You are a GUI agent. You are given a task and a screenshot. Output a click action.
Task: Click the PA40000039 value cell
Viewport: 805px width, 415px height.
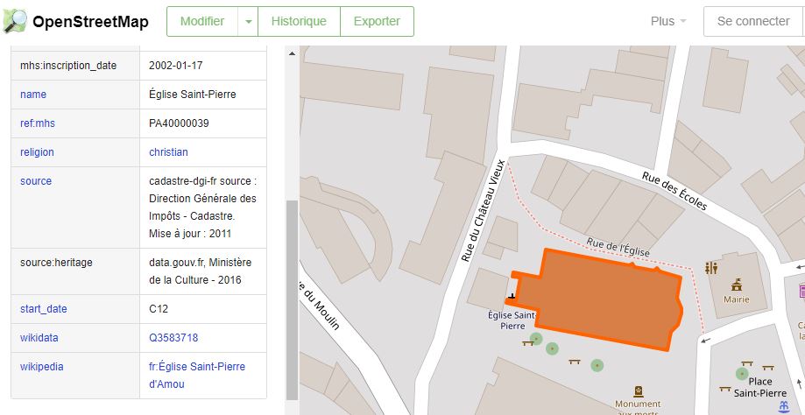pyautogui.click(x=203, y=123)
